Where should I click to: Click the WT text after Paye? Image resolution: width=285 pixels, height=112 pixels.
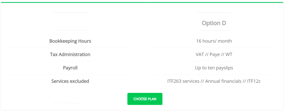tap(229, 54)
